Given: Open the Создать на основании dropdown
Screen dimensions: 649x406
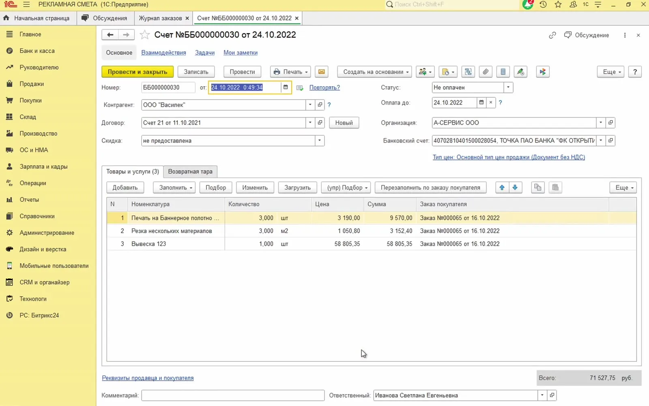Looking at the screenshot, I should point(374,72).
